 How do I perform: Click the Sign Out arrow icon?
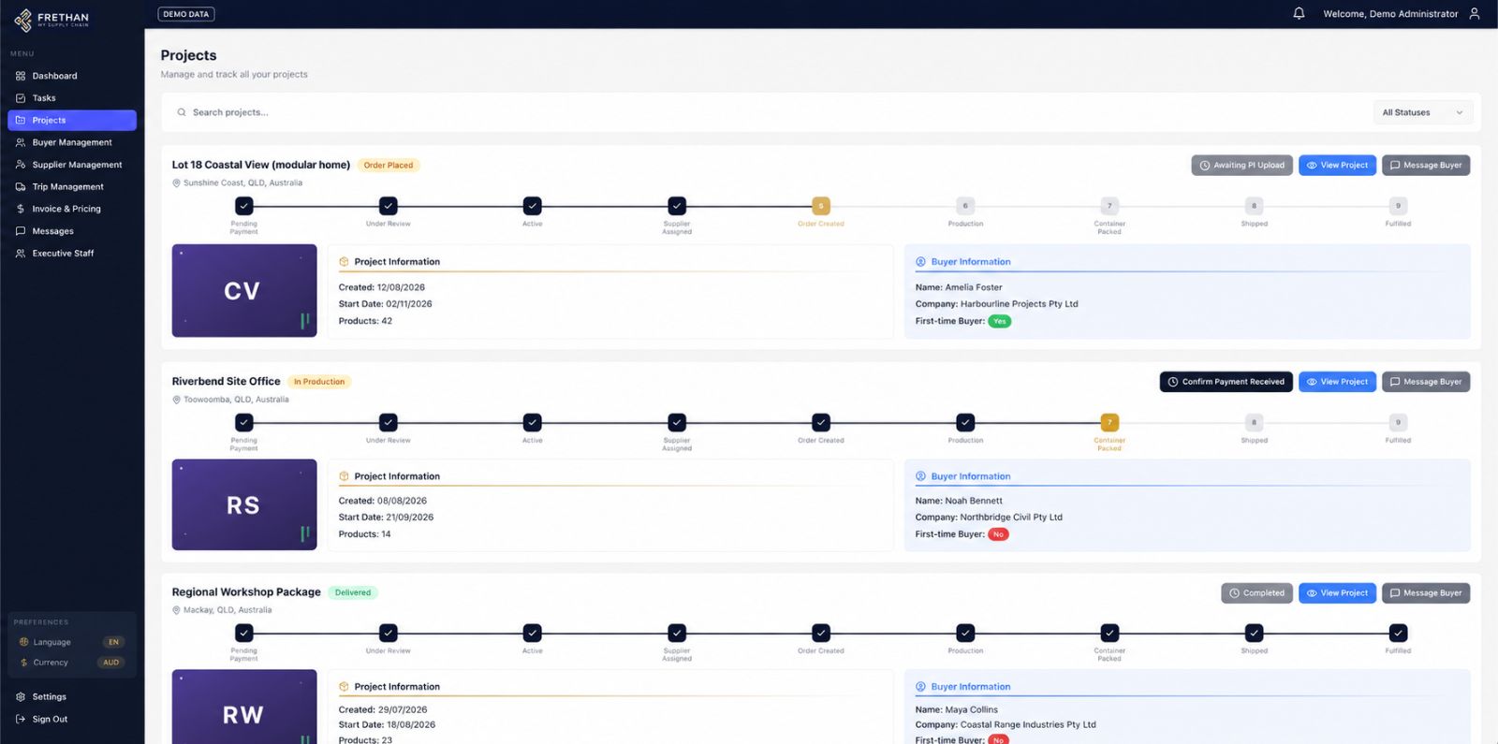click(21, 720)
